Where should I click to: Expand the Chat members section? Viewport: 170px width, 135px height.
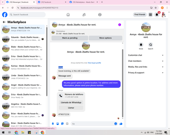coord(146,61)
